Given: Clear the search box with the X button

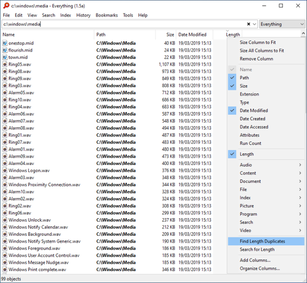Looking at the screenshot, I should (x=248, y=24).
